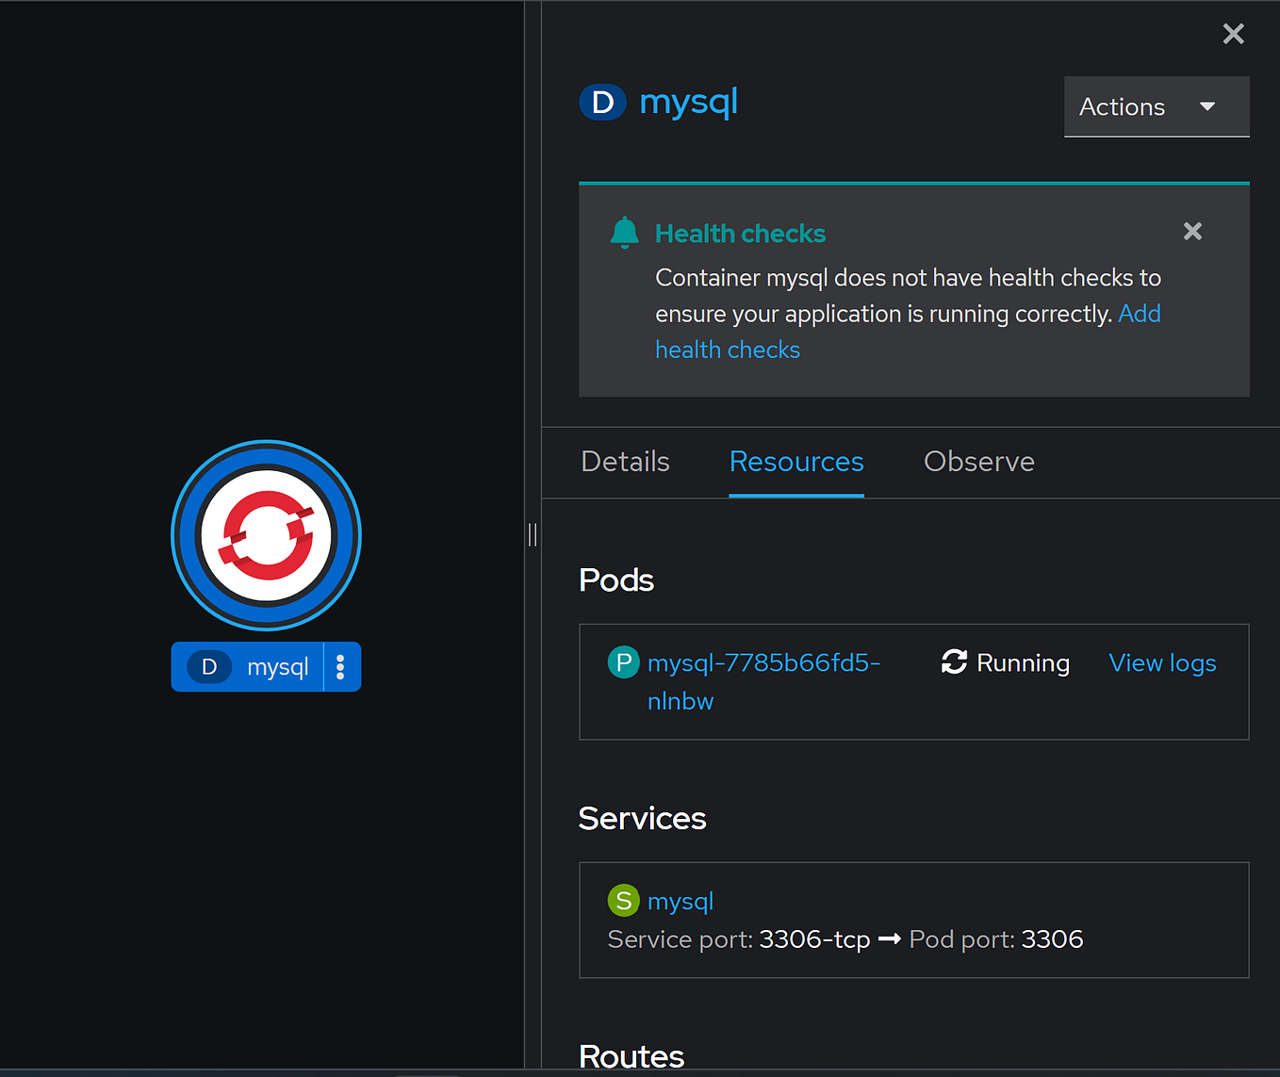This screenshot has height=1077, width=1280.
Task: Open pod mysql-7785b66fd5-nlnbw
Action: pos(763,662)
